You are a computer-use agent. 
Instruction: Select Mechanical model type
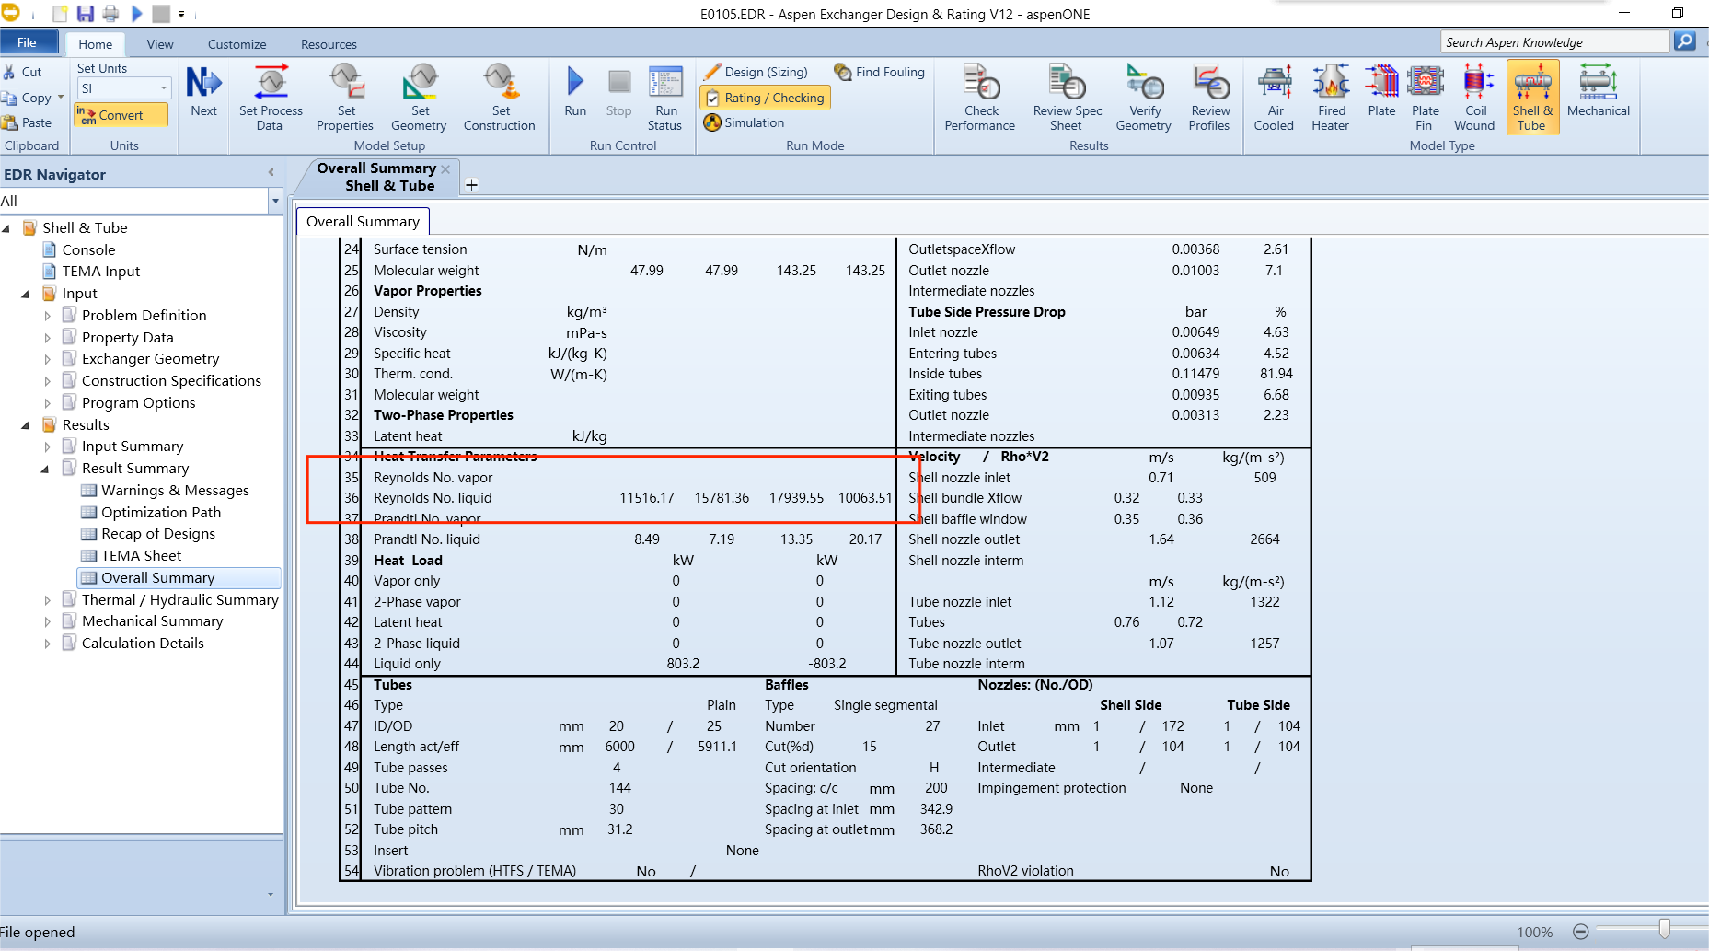1599,93
